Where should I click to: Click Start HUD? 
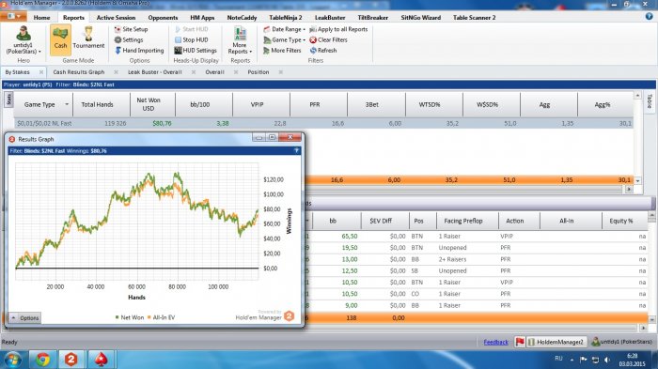192,29
